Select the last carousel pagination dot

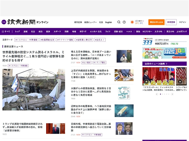[169, 94]
